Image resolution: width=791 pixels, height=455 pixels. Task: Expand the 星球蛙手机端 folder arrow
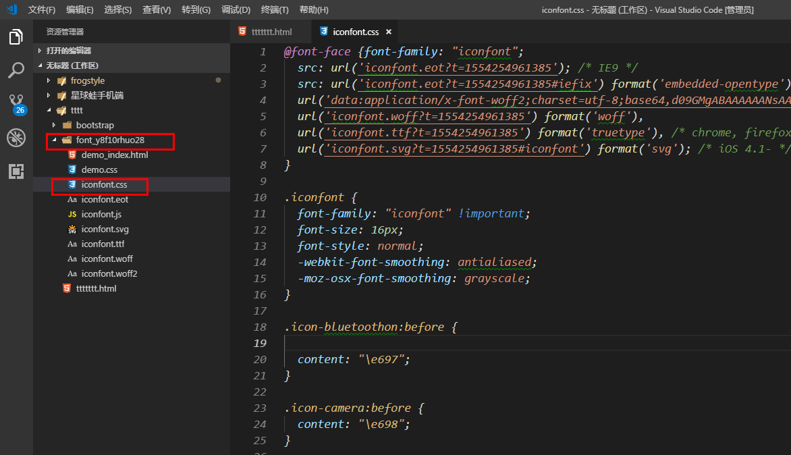click(49, 95)
